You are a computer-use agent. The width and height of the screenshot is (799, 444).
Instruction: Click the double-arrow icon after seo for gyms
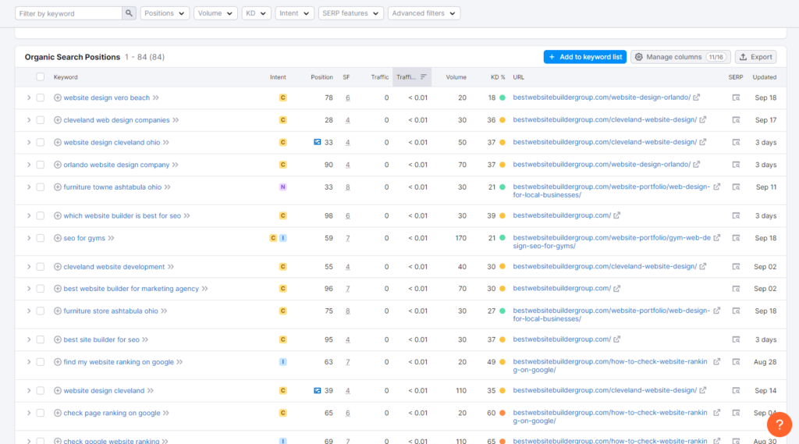111,238
